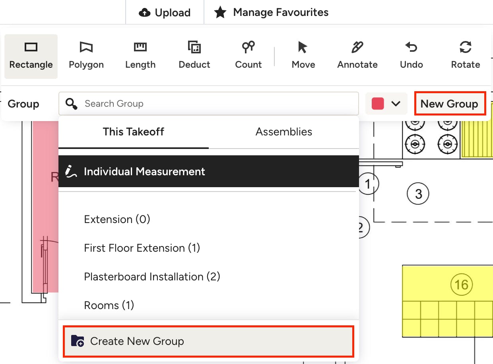The image size is (493, 364).
Task: Open the Annotate tool
Action: 357,56
